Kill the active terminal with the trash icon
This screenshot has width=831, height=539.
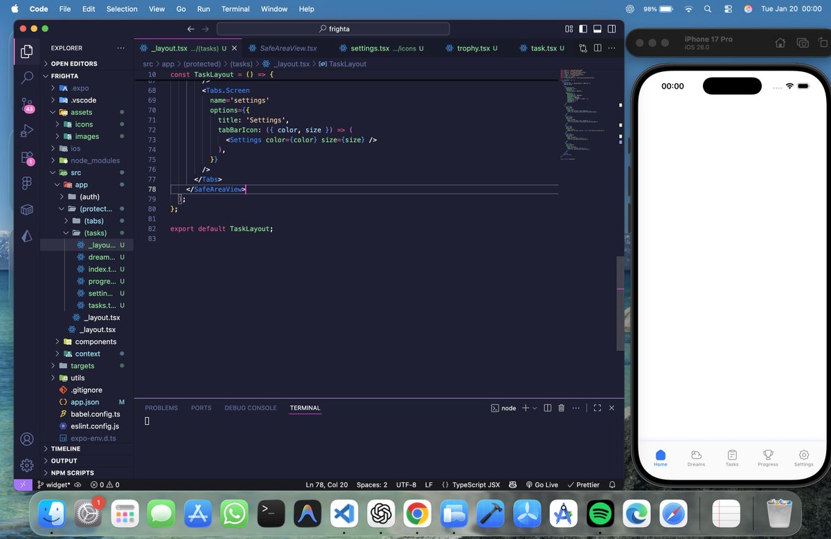tap(561, 408)
